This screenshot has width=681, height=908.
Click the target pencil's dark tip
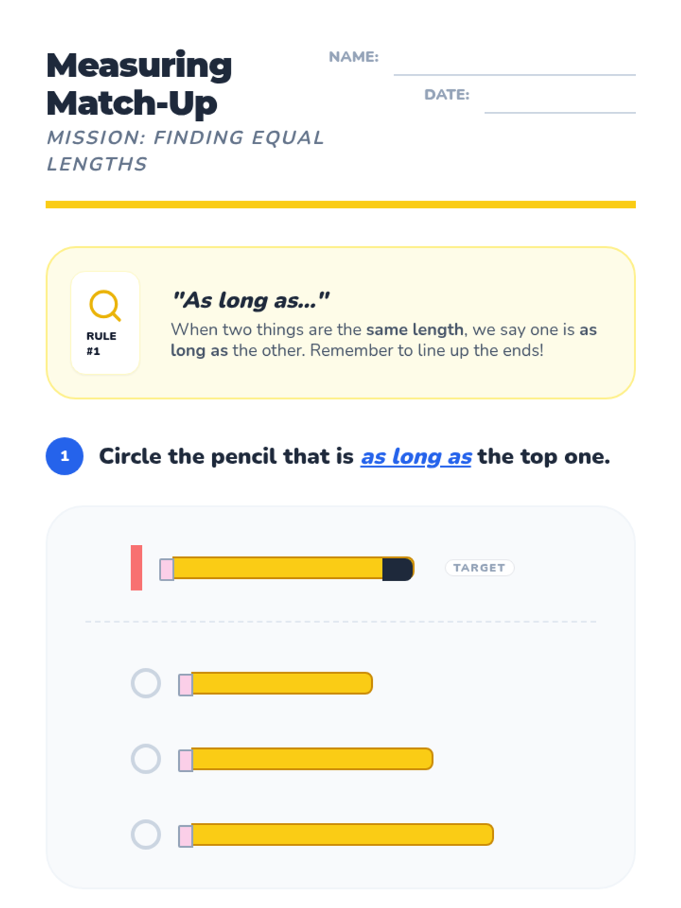coord(397,569)
